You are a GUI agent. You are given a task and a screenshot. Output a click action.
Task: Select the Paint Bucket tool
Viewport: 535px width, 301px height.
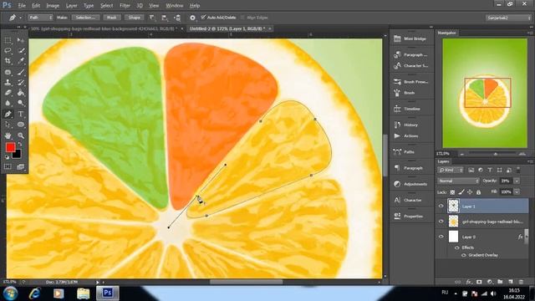click(20, 93)
